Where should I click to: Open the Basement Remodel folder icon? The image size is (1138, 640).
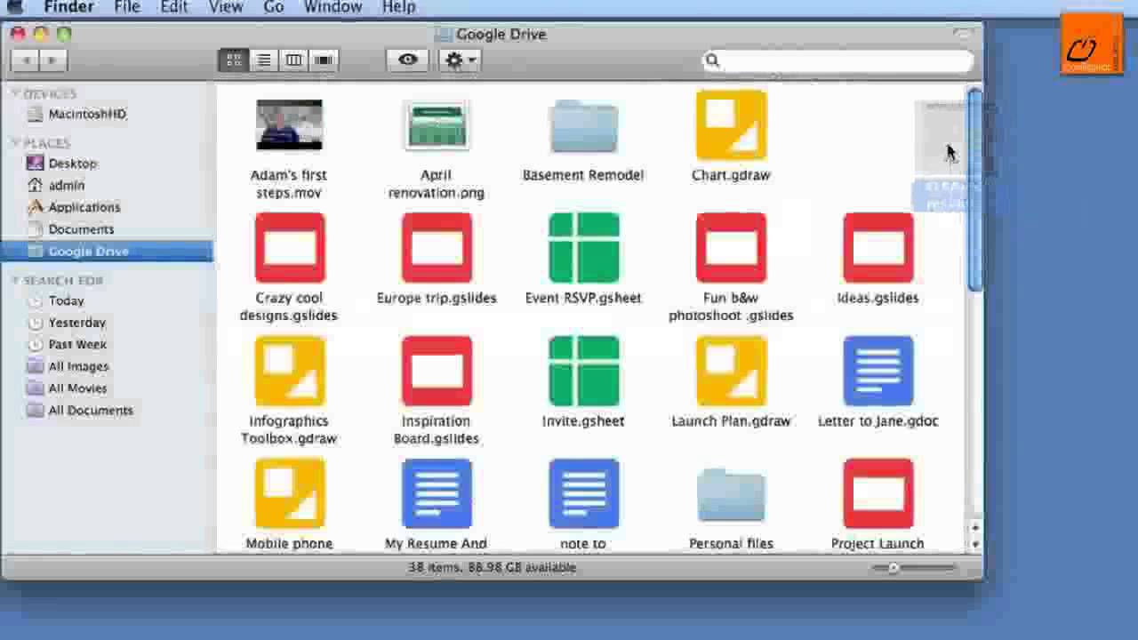pyautogui.click(x=583, y=126)
